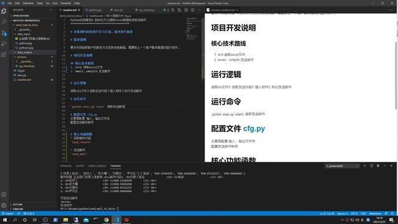Change the Markdown language mode
This screenshot has width=398, height=224.
click(x=375, y=213)
